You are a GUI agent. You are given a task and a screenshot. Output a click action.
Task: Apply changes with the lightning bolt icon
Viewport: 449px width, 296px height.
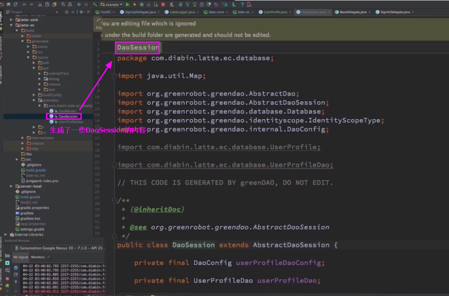tap(134, 5)
